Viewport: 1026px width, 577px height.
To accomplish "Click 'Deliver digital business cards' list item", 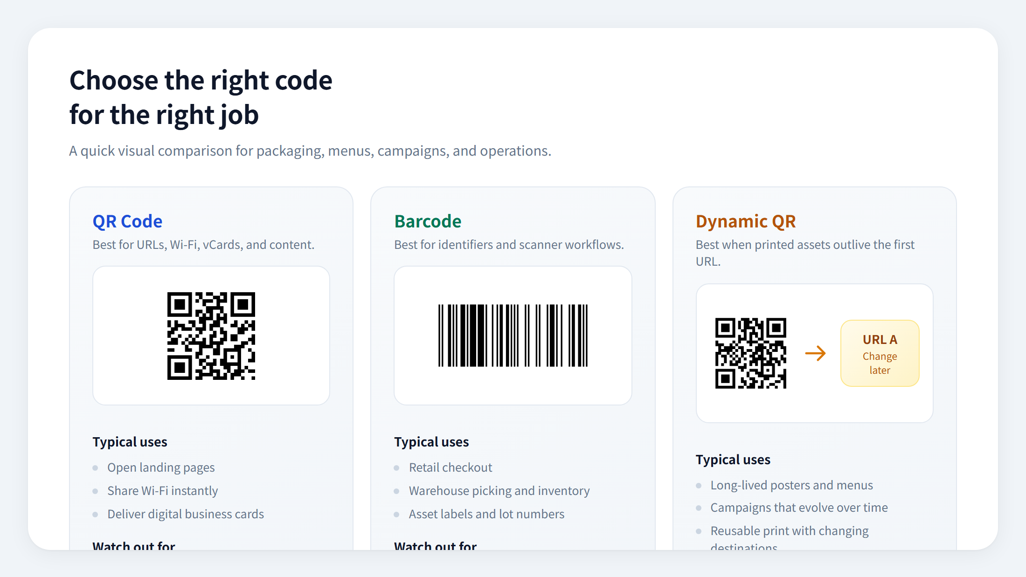I will click(x=186, y=514).
